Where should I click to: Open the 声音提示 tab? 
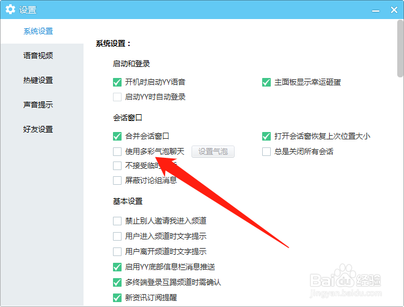coord(38,104)
